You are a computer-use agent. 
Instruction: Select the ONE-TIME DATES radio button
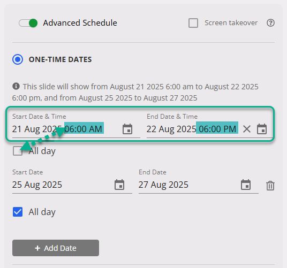click(x=18, y=59)
